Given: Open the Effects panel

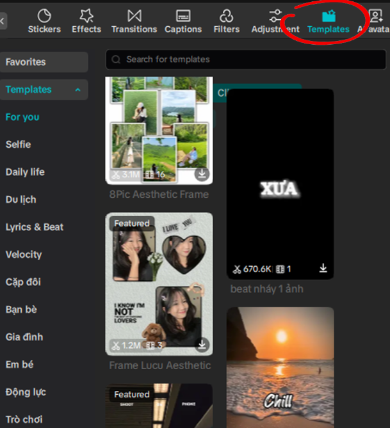Looking at the screenshot, I should (x=86, y=21).
